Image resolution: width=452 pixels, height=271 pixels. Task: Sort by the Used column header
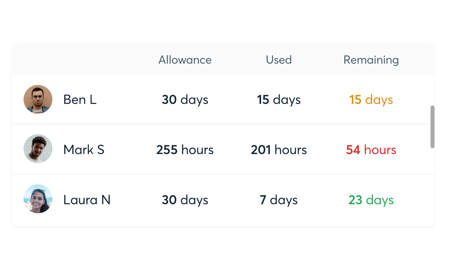[278, 60]
